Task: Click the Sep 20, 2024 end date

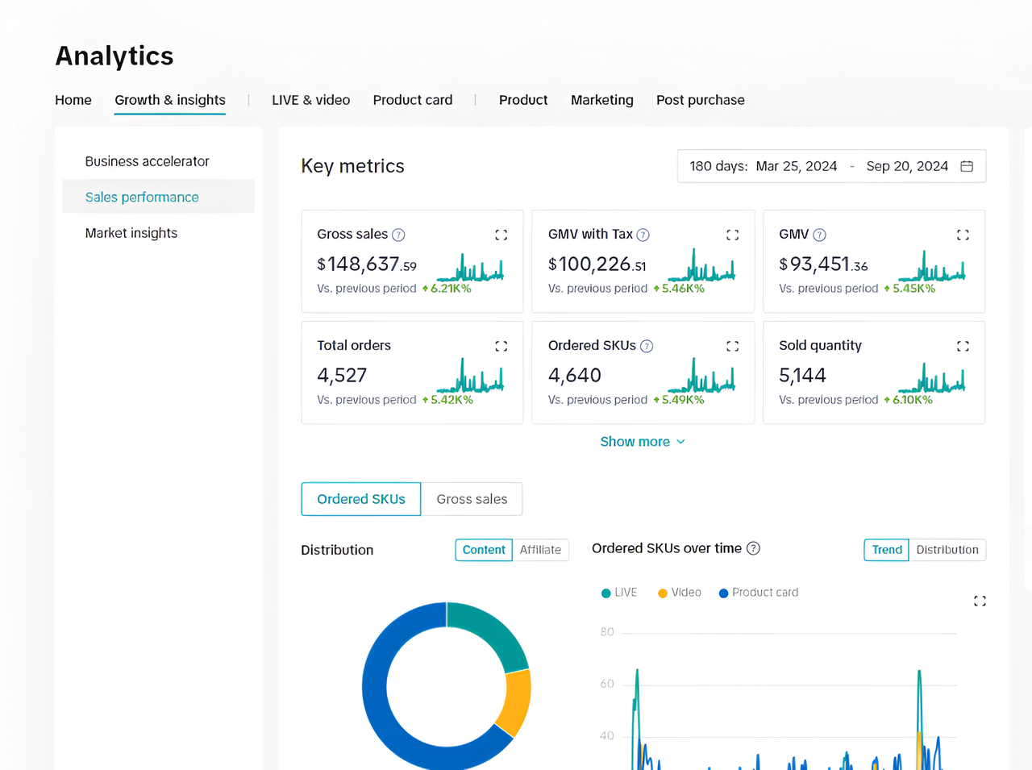Action: 907,166
